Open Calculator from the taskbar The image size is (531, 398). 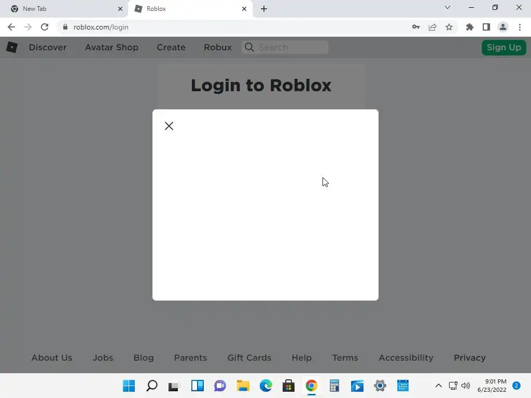[x=334, y=386]
